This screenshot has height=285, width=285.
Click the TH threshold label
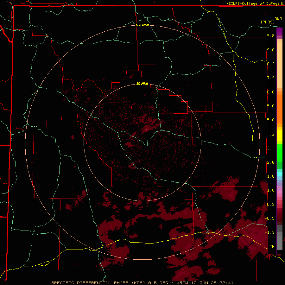[272, 247]
